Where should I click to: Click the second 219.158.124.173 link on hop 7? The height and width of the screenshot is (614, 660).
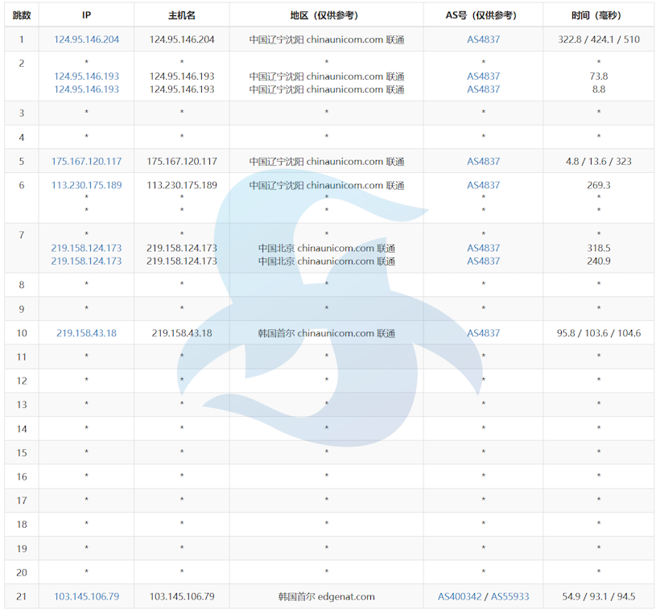tap(86, 261)
